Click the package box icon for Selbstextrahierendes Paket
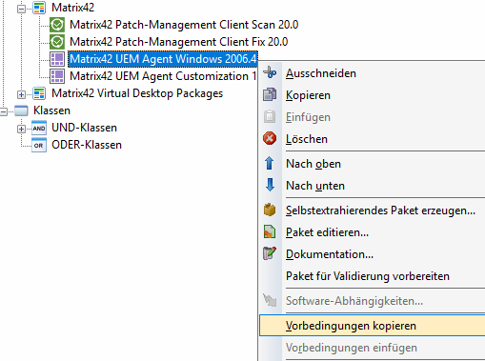Screen dimensions: 485x361 [270, 210]
